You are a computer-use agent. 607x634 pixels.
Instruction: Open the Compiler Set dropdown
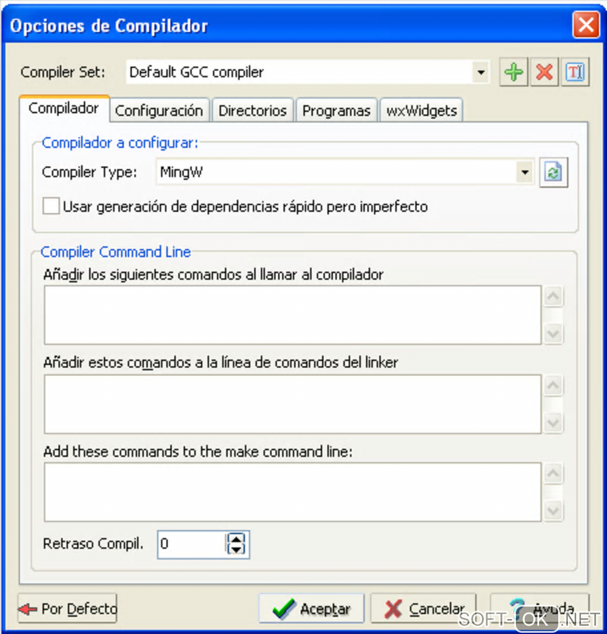[481, 73]
